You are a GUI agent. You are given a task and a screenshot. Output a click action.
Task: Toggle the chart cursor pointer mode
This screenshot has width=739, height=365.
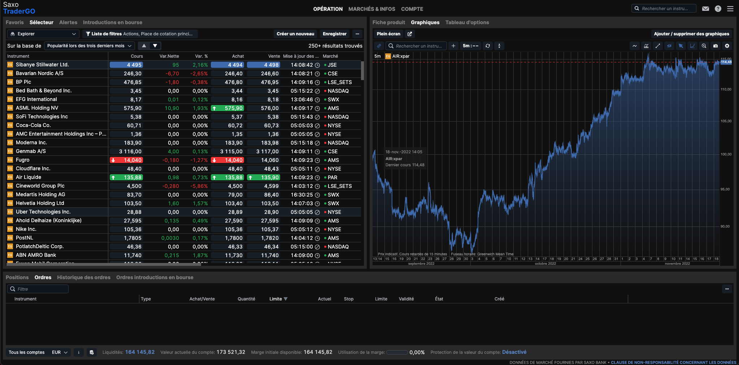681,46
